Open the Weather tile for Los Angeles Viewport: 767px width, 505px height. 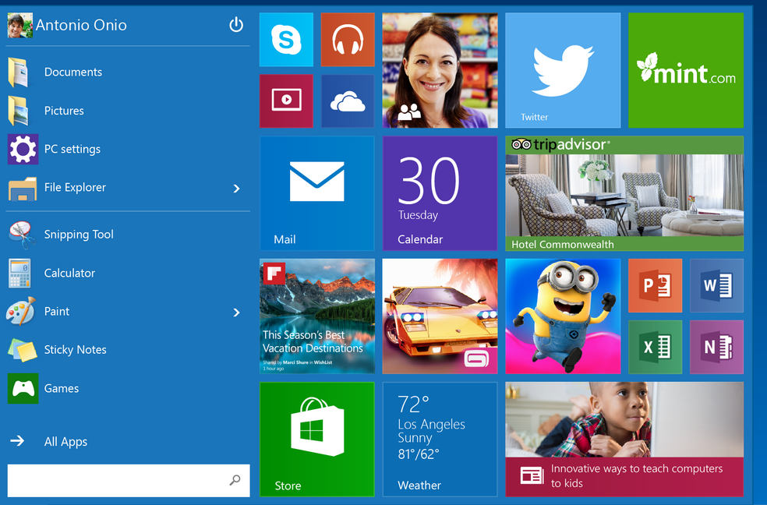pos(440,439)
